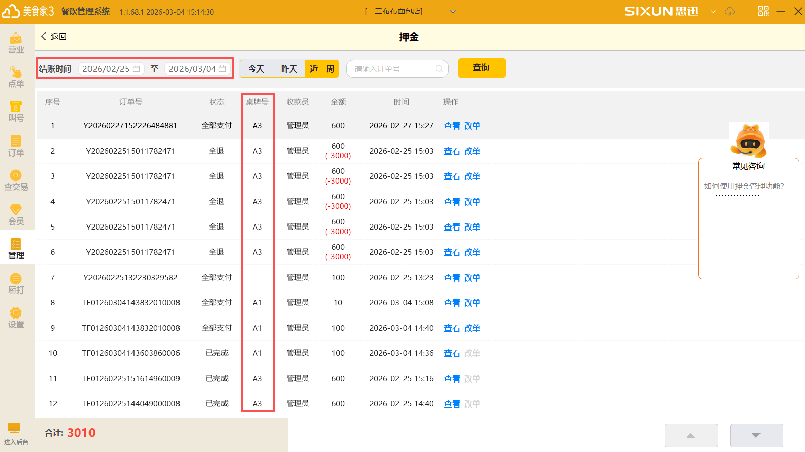Select the 今天 date filter

[x=256, y=69]
